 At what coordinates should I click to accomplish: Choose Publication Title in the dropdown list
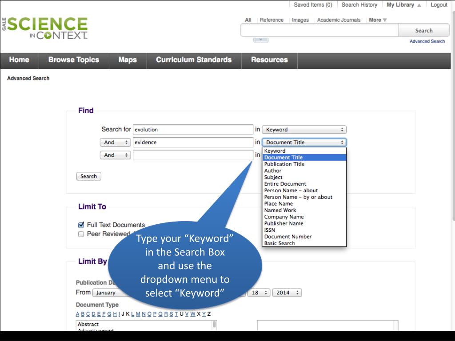pyautogui.click(x=304, y=164)
